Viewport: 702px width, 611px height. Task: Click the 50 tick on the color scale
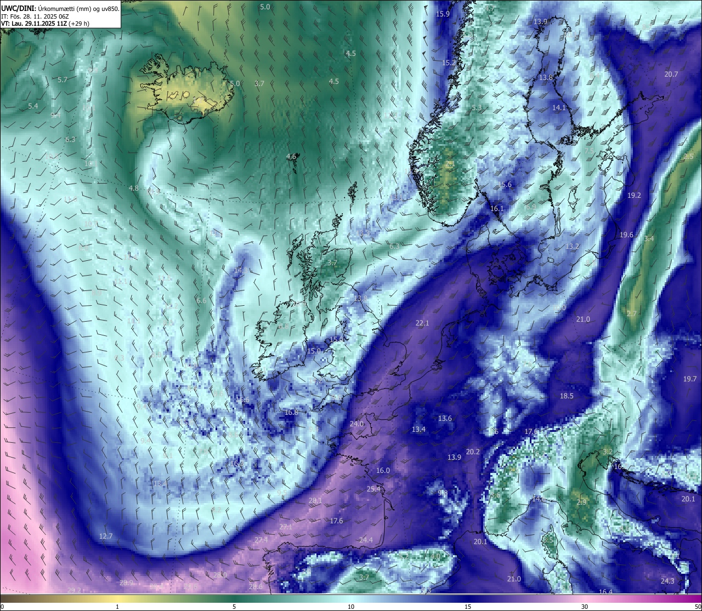pos(698,607)
